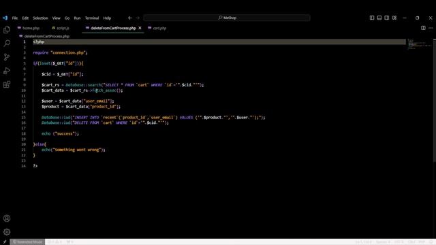
Task: Go back with the left arrow
Action: (x=130, y=18)
